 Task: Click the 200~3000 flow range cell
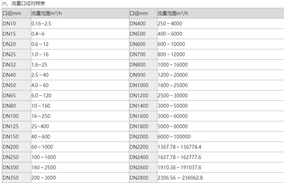click(43, 178)
